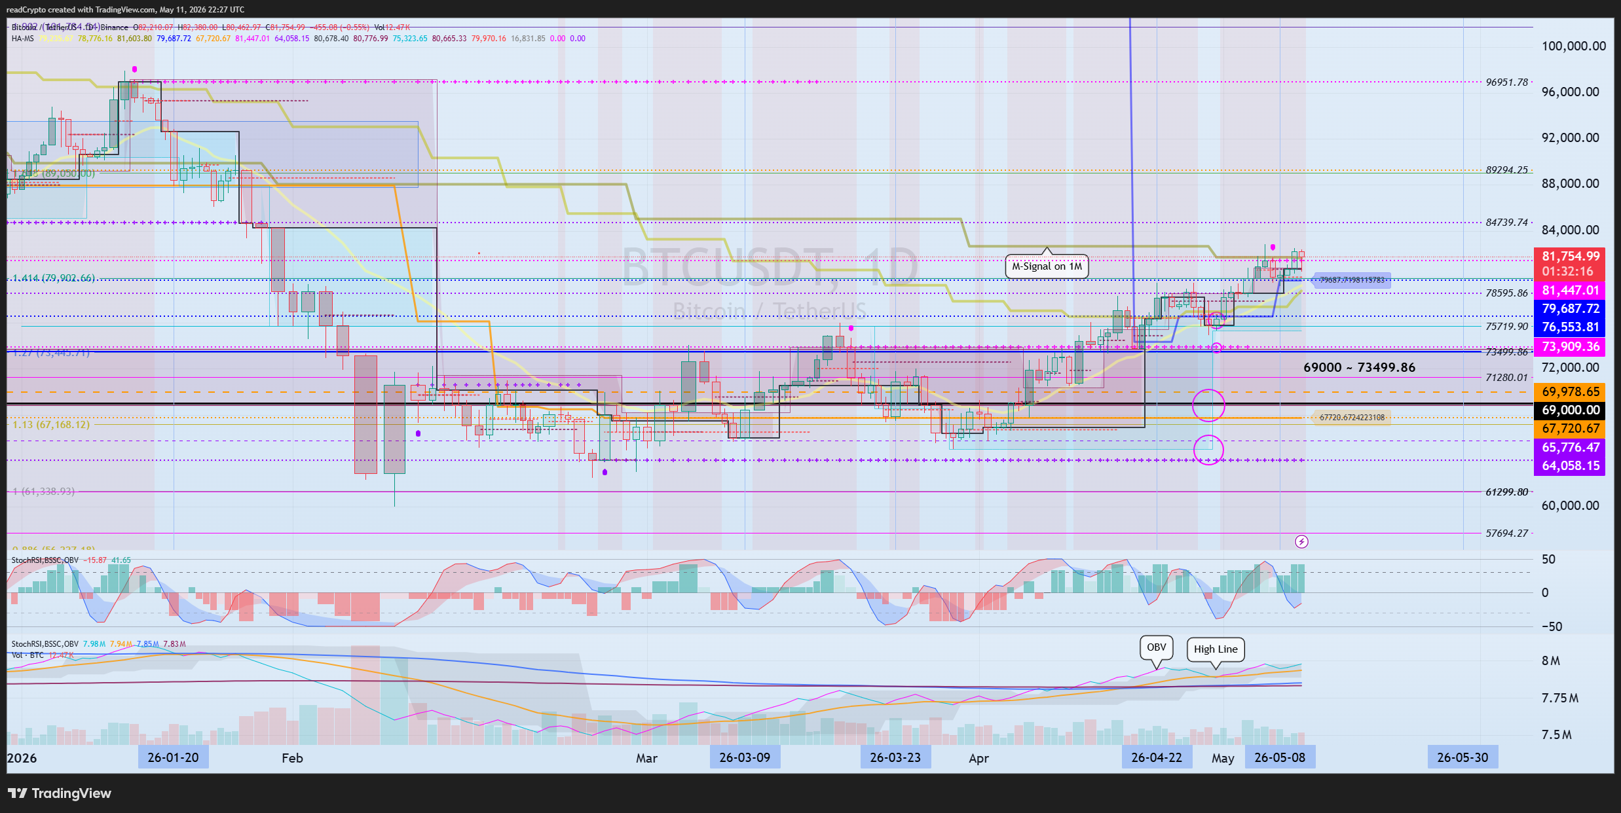Select the orange 67,720.67 price label
The height and width of the screenshot is (813, 1621).
[1570, 428]
